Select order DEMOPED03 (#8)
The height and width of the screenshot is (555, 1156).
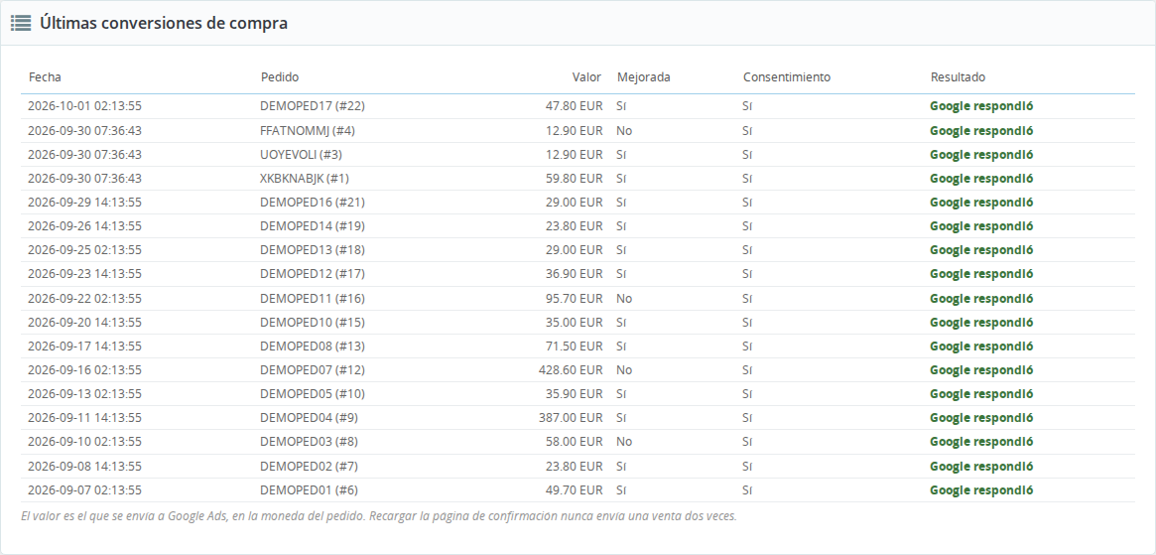[310, 441]
